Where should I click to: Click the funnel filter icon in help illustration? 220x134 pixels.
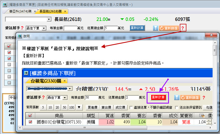click(x=177, y=97)
